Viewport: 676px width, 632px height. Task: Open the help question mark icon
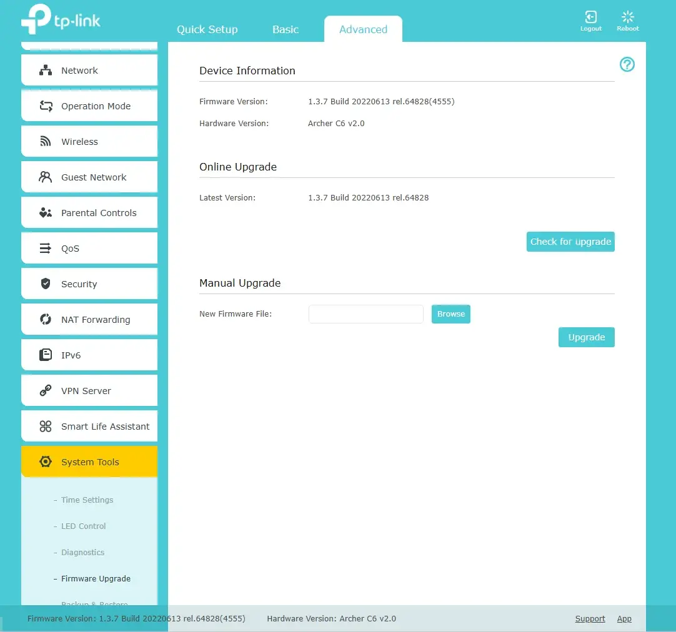tap(627, 64)
